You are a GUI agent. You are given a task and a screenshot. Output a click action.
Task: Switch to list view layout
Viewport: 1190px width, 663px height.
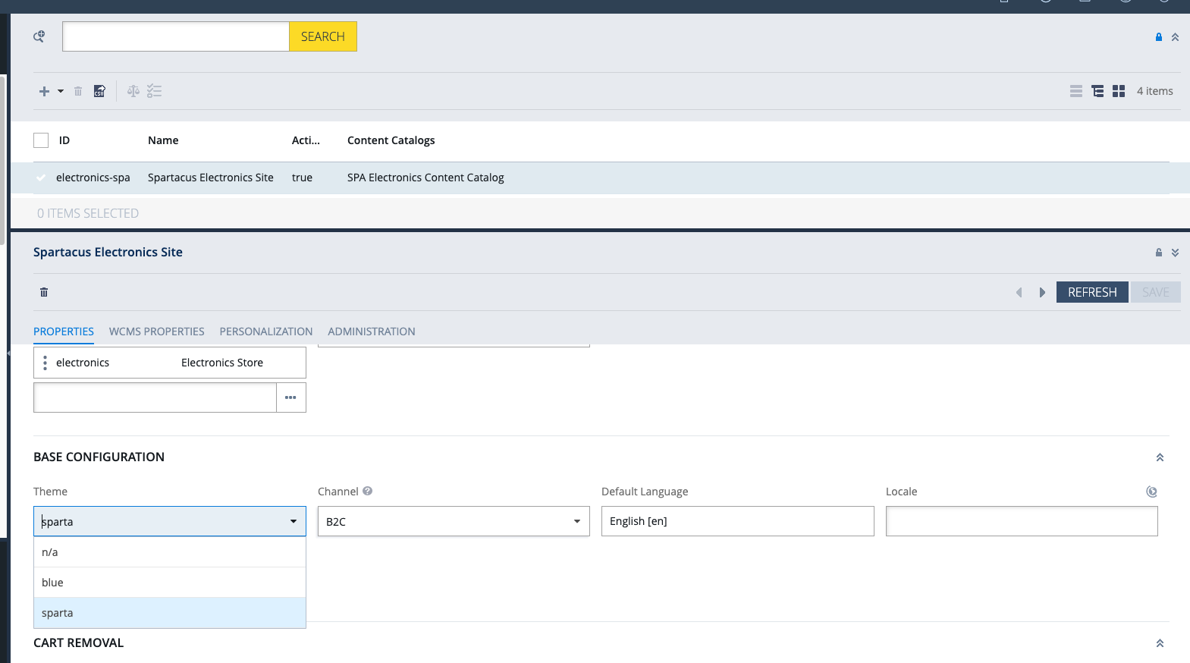(x=1076, y=91)
